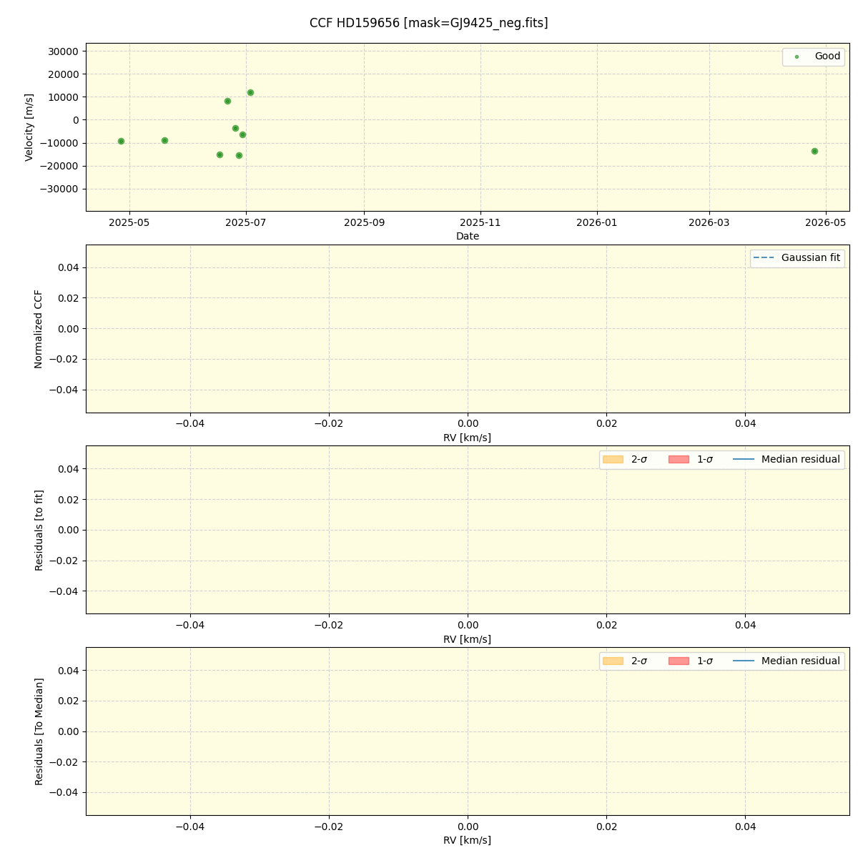Click 'Median residual' in 'Residuals [To Median]' legend
858x858 pixels.
click(x=800, y=661)
